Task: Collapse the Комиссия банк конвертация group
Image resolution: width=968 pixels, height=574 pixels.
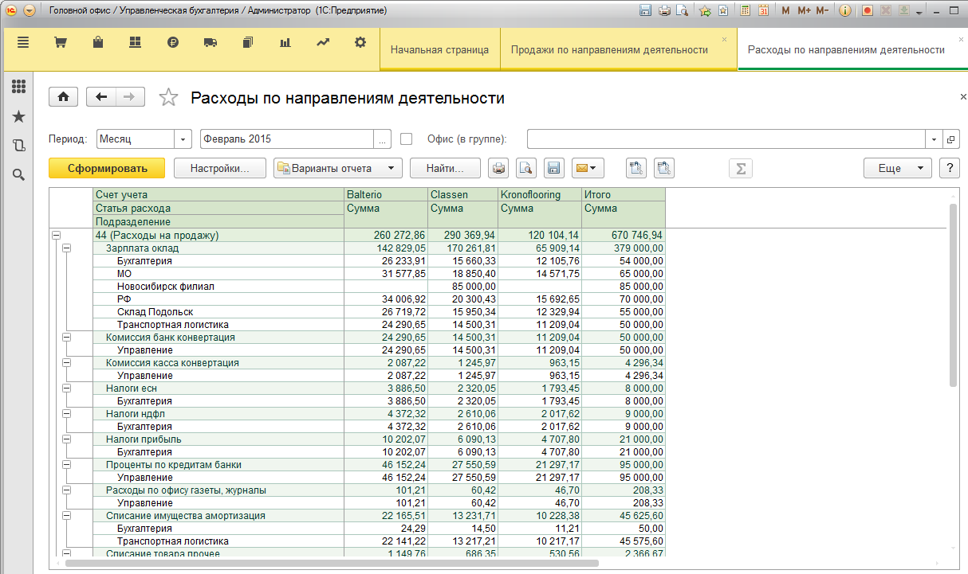Action: [67, 338]
